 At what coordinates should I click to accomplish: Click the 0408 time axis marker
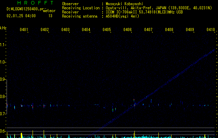pos(169,29)
